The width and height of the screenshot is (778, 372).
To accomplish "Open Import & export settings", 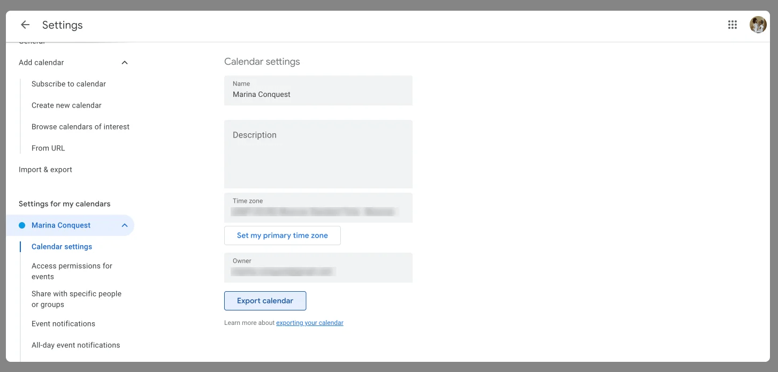I will (45, 170).
